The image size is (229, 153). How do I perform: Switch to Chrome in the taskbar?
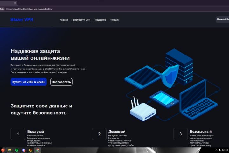(x=38, y=150)
